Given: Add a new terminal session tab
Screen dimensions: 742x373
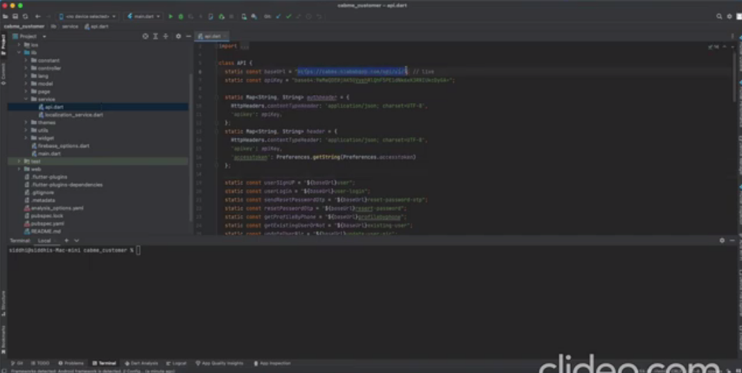Looking at the screenshot, I should click(67, 241).
